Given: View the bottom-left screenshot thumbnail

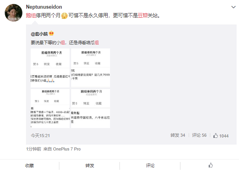Looking at the screenshot, I should tap(50, 108).
